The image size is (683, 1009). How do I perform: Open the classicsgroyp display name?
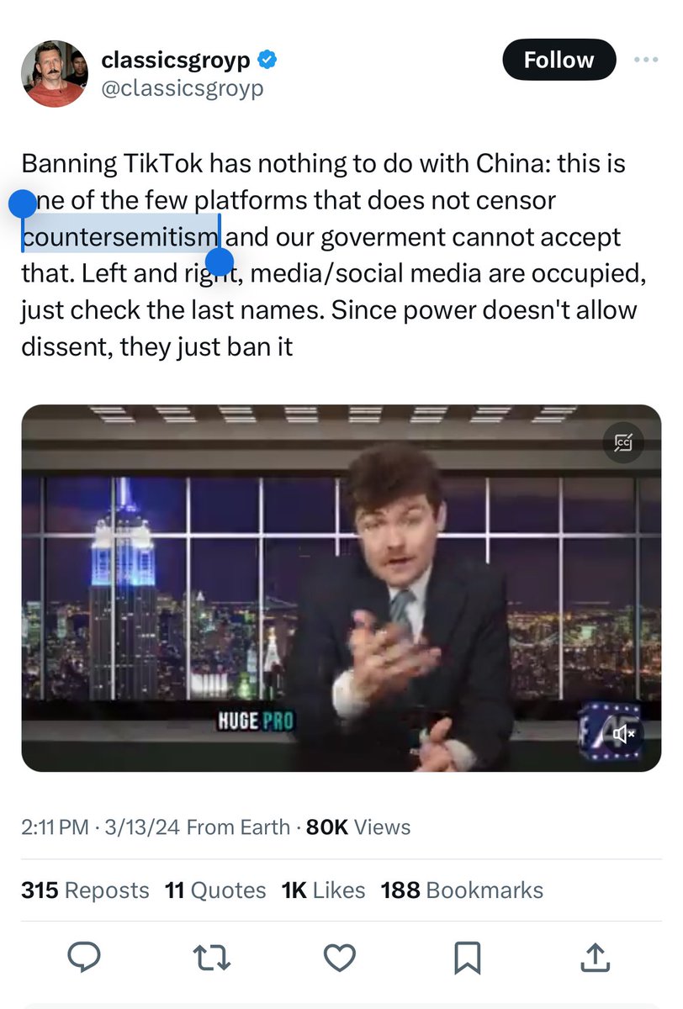[x=177, y=60]
